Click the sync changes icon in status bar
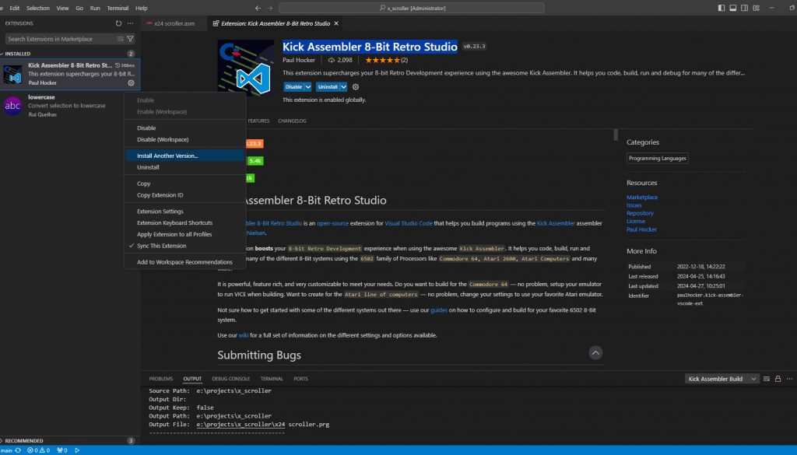Image resolution: width=797 pixels, height=455 pixels. click(x=19, y=450)
